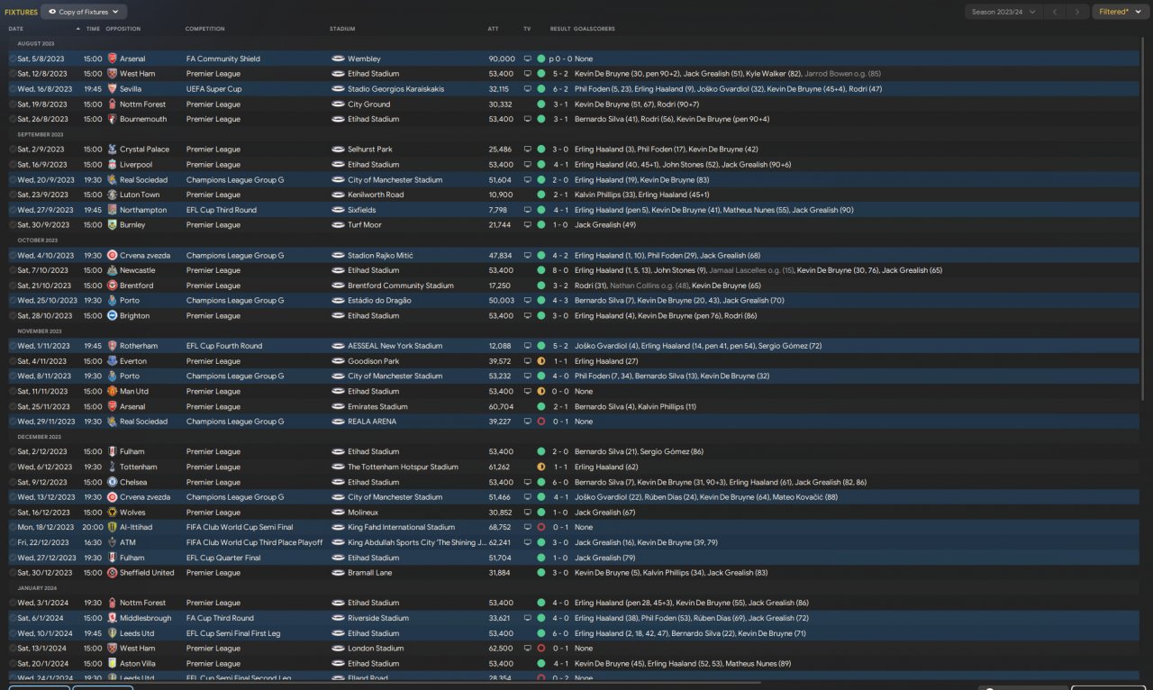Go to the next season with the right arrow
1153x690 pixels.
click(x=1077, y=12)
